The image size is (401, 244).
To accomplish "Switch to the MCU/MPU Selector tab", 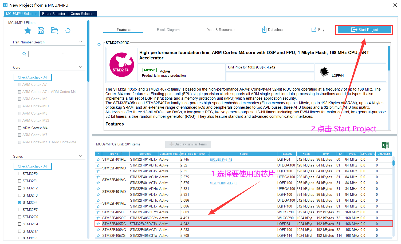I will coord(21,14).
